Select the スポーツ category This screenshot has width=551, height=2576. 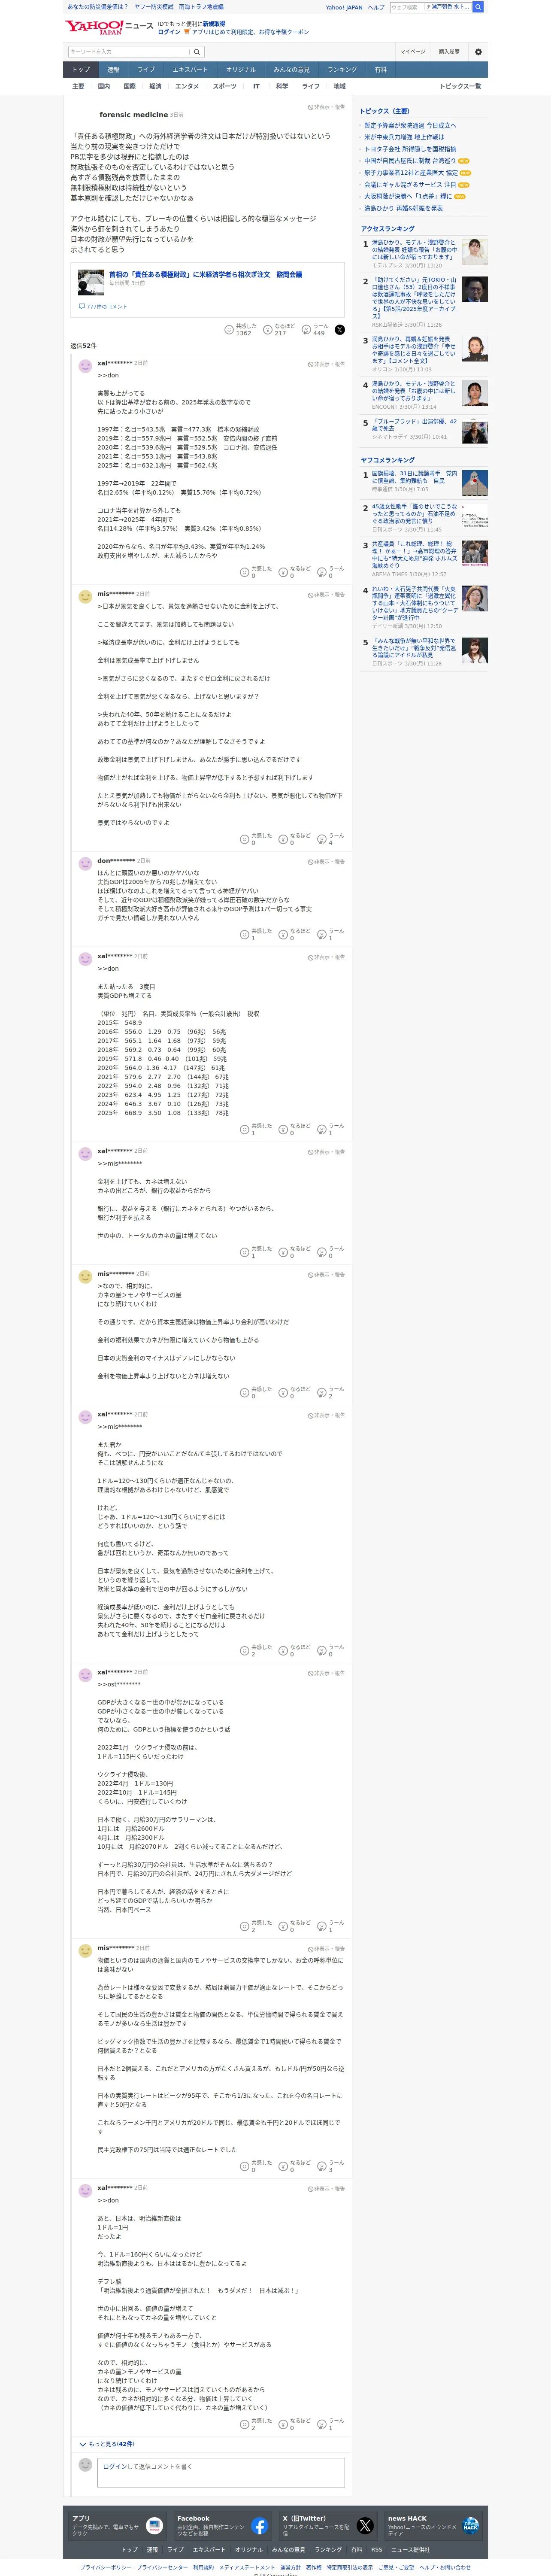[x=225, y=86]
